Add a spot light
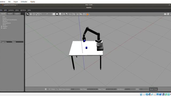This screenshot has width=171, height=96. pos(67,14)
